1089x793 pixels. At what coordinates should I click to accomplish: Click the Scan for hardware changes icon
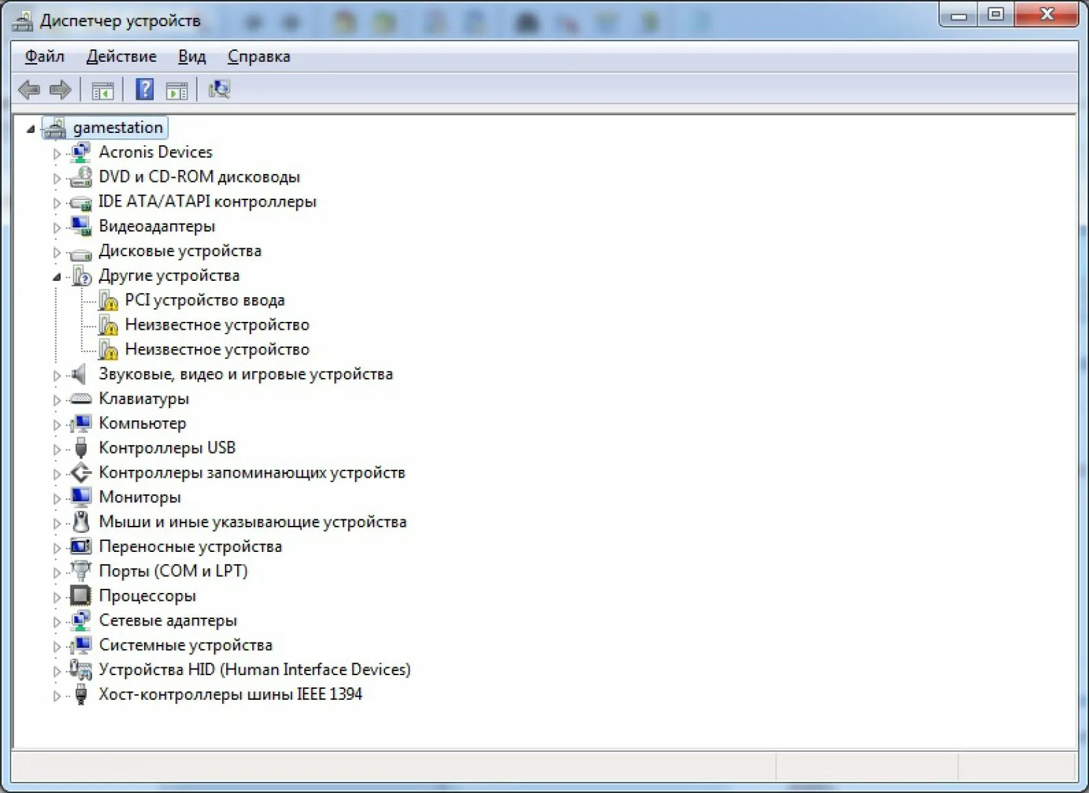219,89
